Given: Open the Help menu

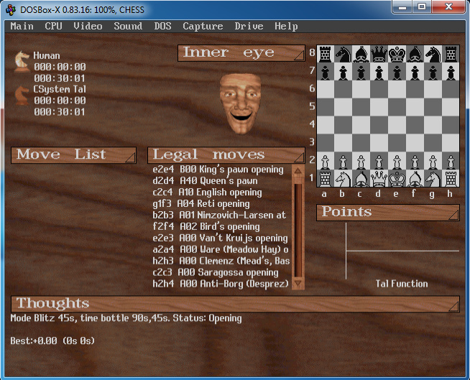Looking at the screenshot, I should click(286, 26).
